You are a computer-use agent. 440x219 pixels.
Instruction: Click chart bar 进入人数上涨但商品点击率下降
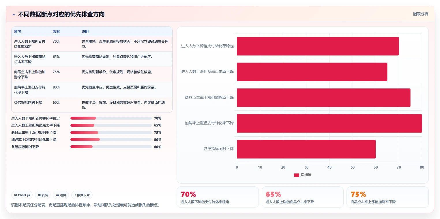click(x=312, y=72)
